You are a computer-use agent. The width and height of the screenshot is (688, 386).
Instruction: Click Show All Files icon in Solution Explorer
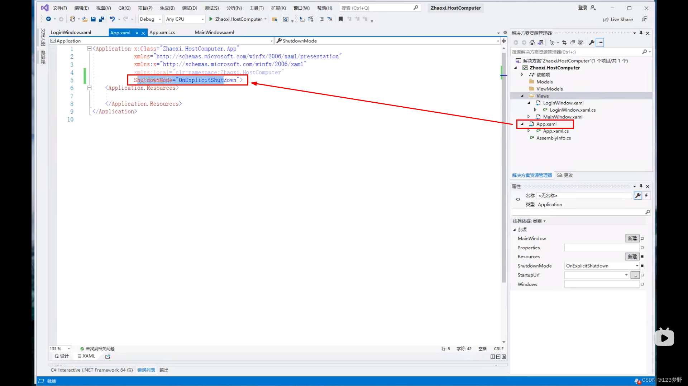581,43
